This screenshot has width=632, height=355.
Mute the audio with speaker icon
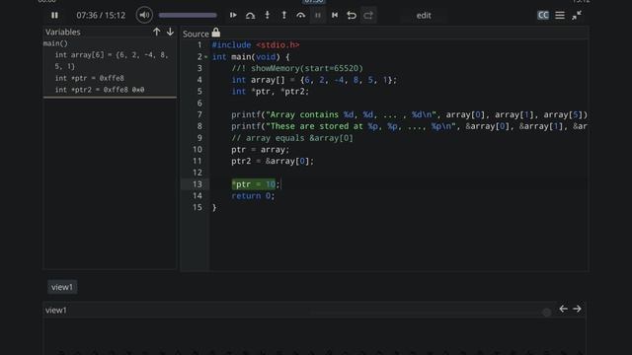tap(144, 16)
